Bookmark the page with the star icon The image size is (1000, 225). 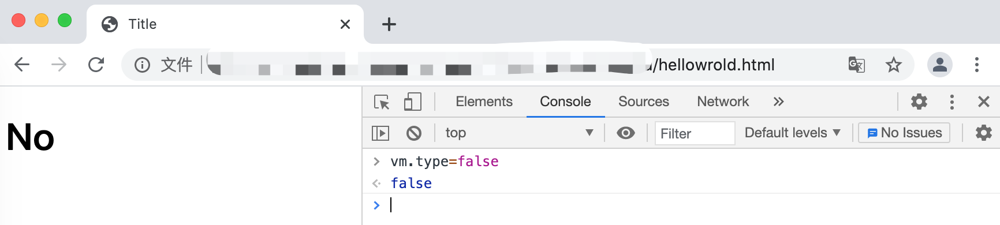[x=894, y=65]
